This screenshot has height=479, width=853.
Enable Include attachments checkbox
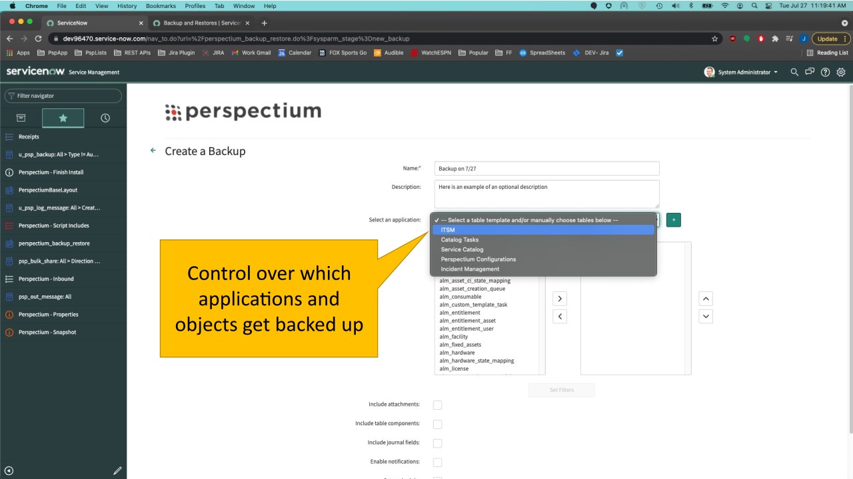point(437,404)
